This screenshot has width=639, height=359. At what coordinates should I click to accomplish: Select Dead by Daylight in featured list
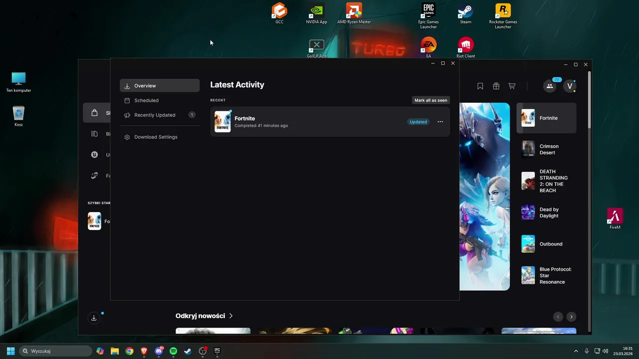(x=546, y=212)
